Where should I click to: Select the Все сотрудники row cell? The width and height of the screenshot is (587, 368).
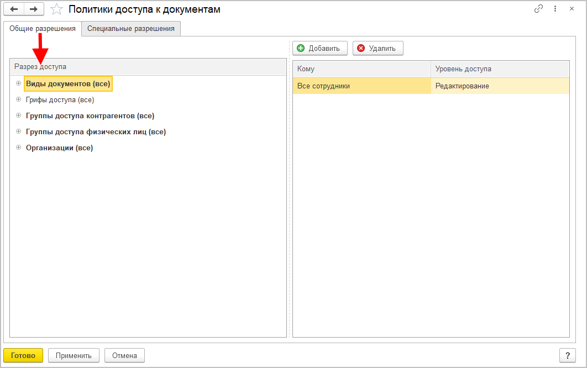coord(361,86)
